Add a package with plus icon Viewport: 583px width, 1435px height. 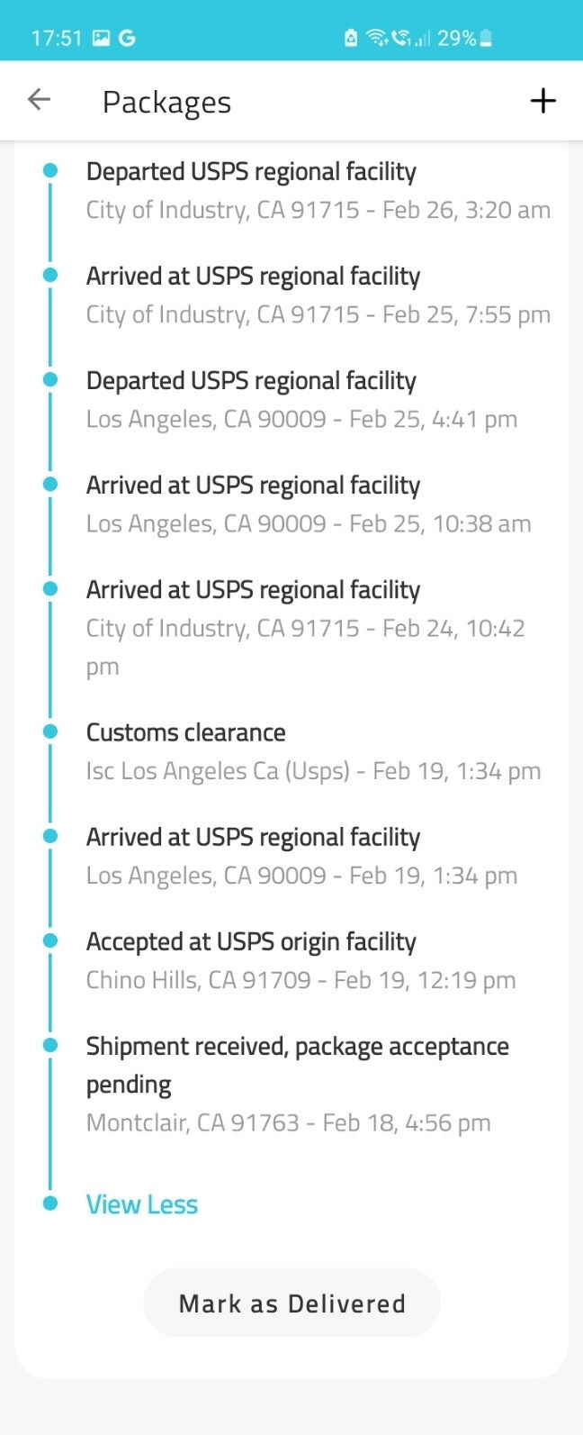(x=543, y=101)
